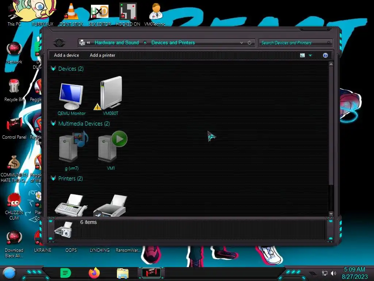This screenshot has width=374, height=281.
Task: Click the 6 items status text
Action: pyautogui.click(x=88, y=222)
